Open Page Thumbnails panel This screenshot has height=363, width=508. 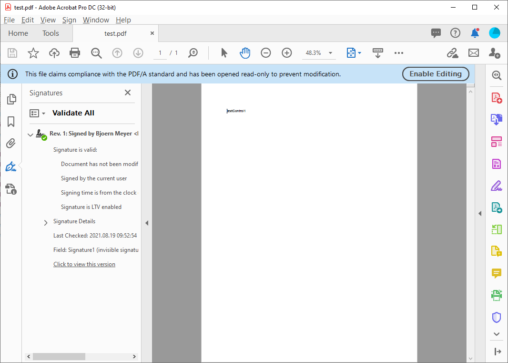(x=11, y=99)
